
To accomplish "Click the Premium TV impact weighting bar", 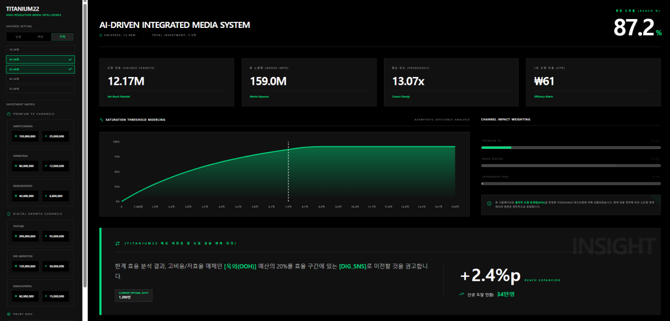I will 571,147.
